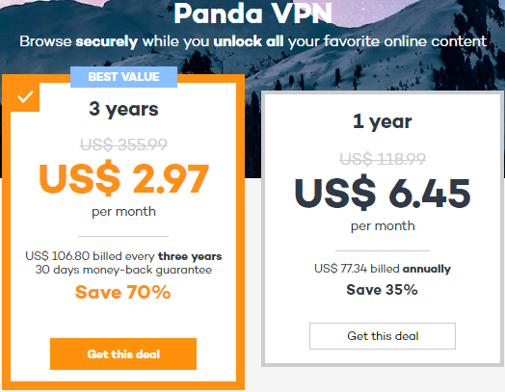Viewport: 505px width, 392px height.
Task: Click the checkmark on the 3 years plan
Action: [x=25, y=97]
